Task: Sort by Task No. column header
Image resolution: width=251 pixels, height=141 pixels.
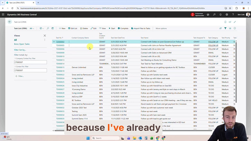Action: pyautogui.click(x=59, y=38)
